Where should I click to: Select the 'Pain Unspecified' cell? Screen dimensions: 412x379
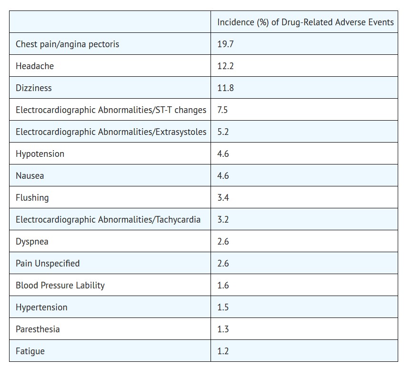tap(48, 264)
